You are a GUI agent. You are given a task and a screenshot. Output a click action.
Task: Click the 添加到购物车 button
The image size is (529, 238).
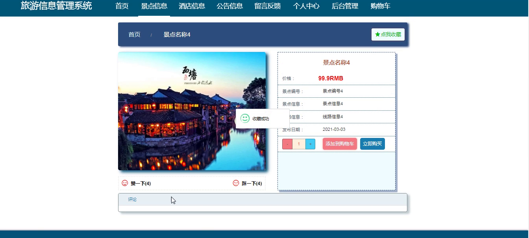click(340, 144)
